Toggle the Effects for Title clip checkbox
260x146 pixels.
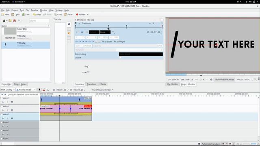(x=76, y=20)
